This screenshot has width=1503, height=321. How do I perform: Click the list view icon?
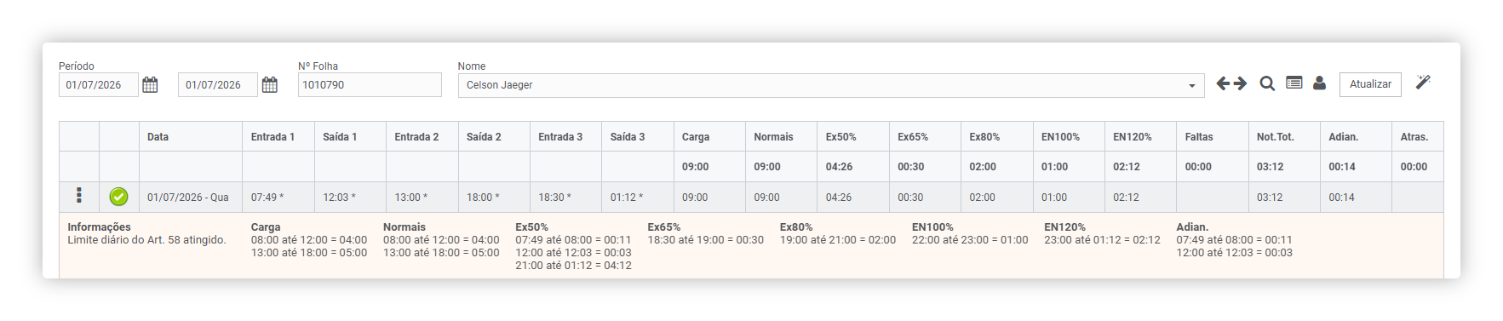click(x=1294, y=83)
